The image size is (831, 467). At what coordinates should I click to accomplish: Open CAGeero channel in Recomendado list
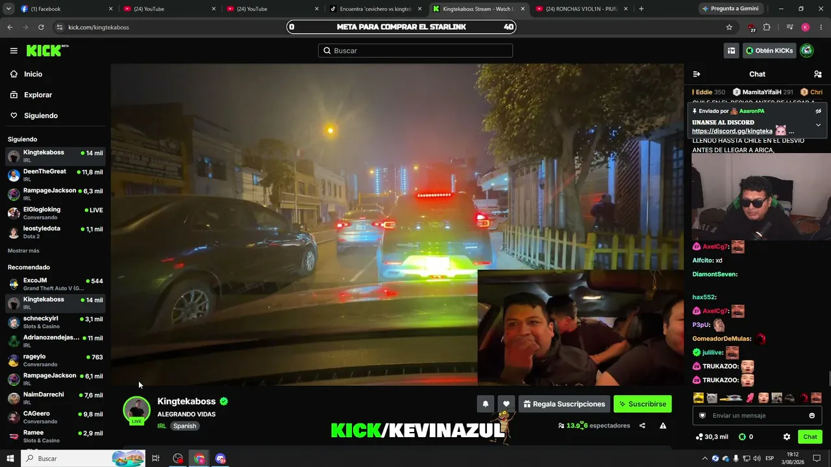(x=55, y=417)
